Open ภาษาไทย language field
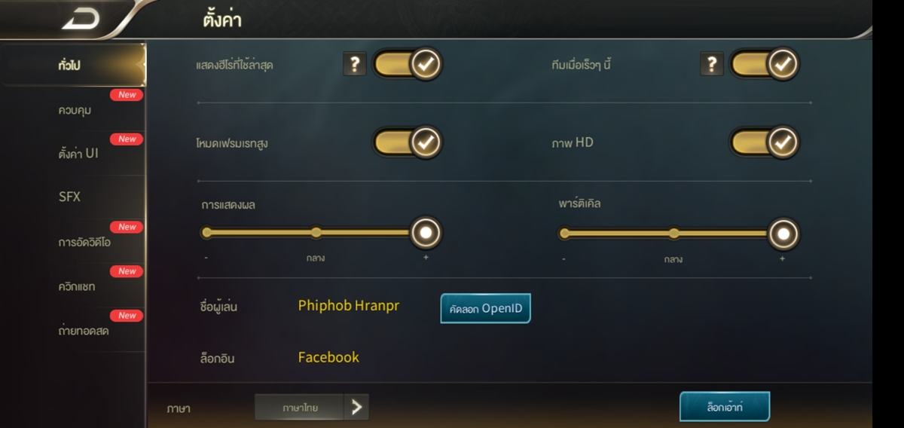Viewport: 904px width, 428px height. pyautogui.click(x=300, y=408)
